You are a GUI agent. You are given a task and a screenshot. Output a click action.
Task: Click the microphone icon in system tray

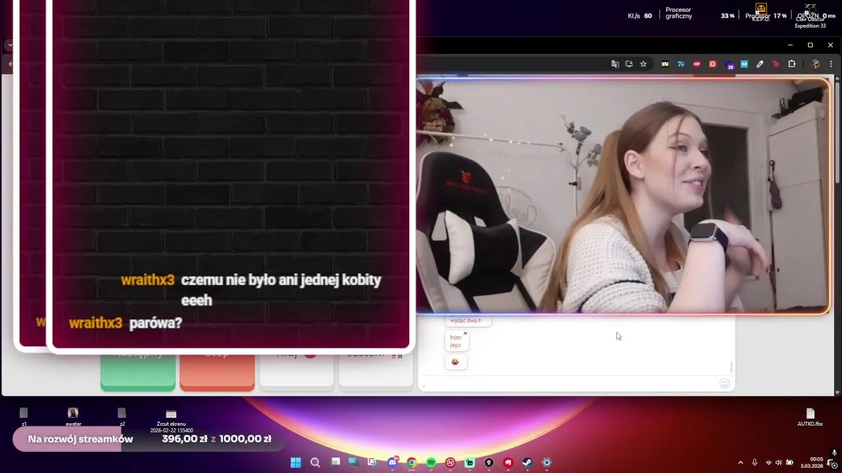pyautogui.click(x=755, y=462)
